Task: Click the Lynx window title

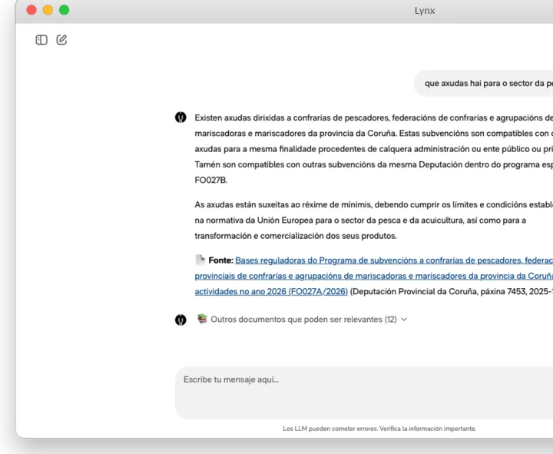Action: [x=425, y=11]
